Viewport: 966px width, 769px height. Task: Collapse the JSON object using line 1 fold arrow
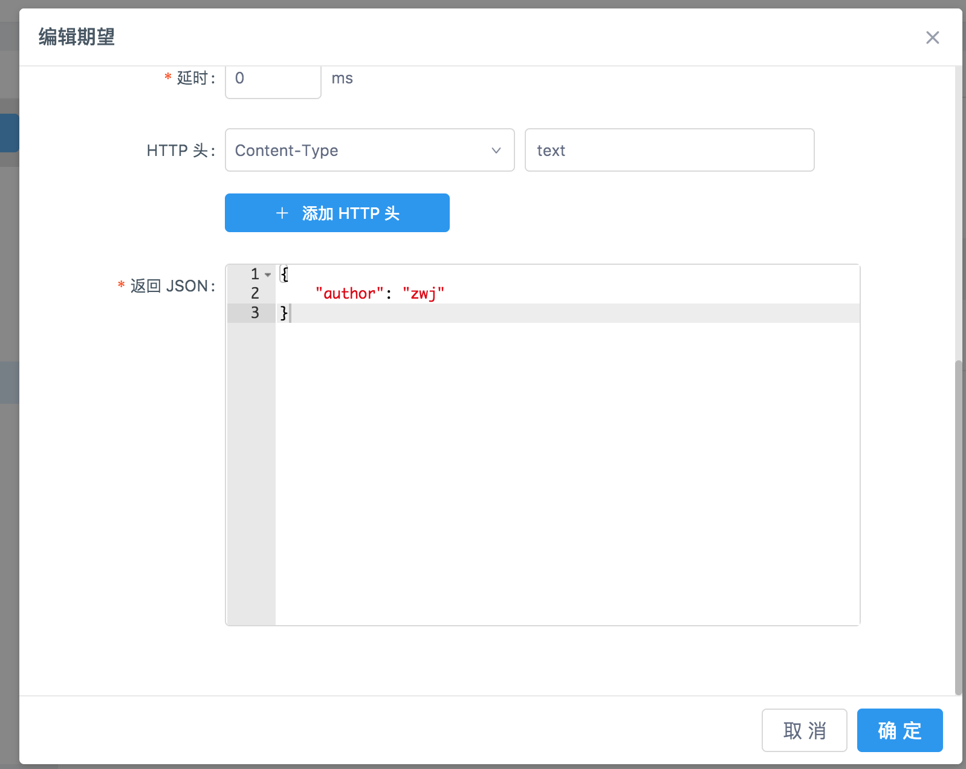pyautogui.click(x=268, y=275)
